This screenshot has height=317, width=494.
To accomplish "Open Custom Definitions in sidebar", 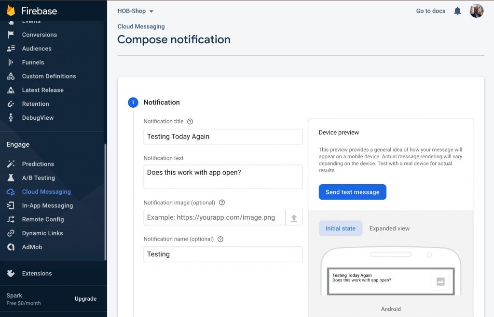I will (x=49, y=76).
